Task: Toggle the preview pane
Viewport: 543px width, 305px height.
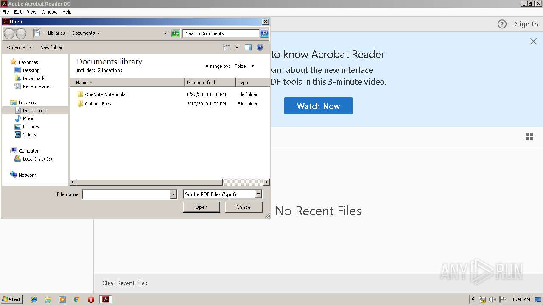Action: 248,47
